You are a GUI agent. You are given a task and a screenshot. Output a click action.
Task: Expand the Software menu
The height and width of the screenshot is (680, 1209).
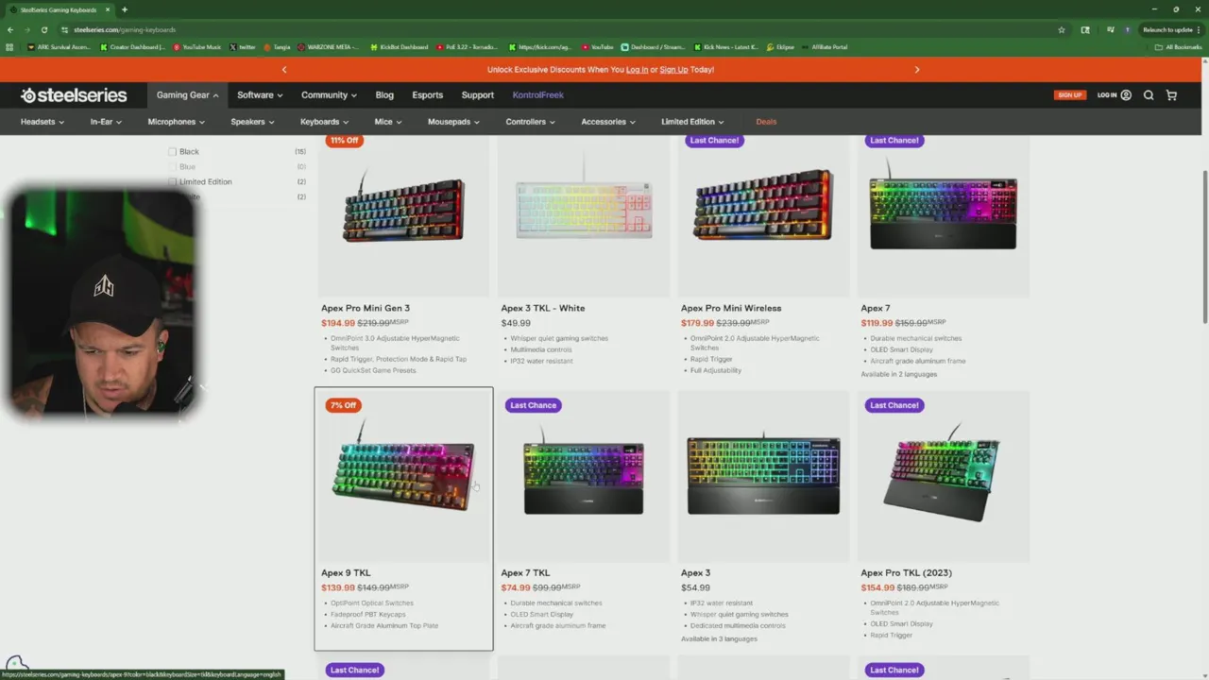[x=260, y=94]
